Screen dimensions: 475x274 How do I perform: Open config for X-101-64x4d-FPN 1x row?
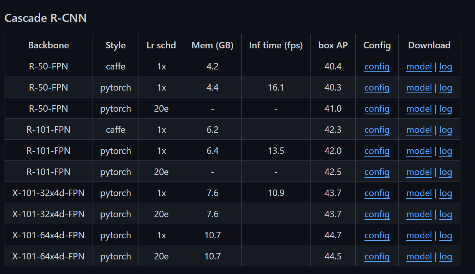coord(377,235)
